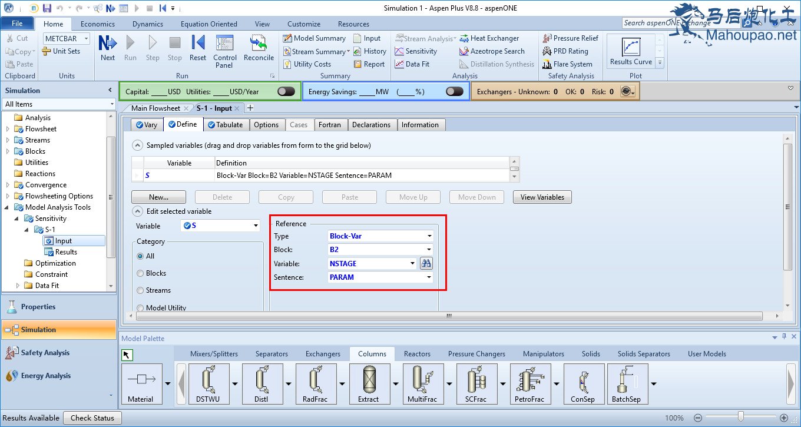Open Model Summary
The width and height of the screenshot is (801, 427).
tap(315, 38)
